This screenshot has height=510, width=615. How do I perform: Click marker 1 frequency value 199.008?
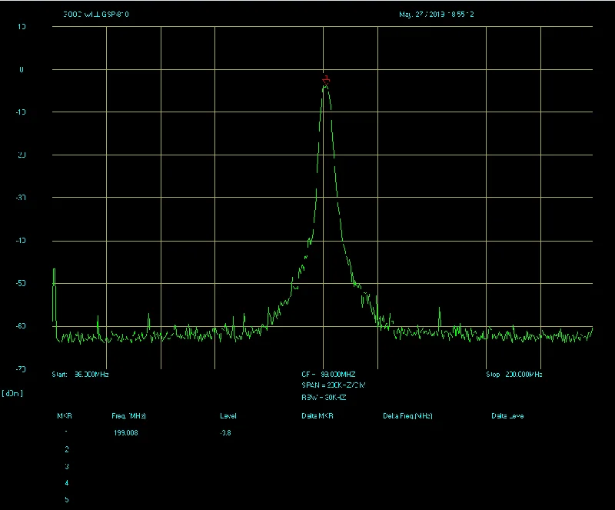pyautogui.click(x=126, y=432)
